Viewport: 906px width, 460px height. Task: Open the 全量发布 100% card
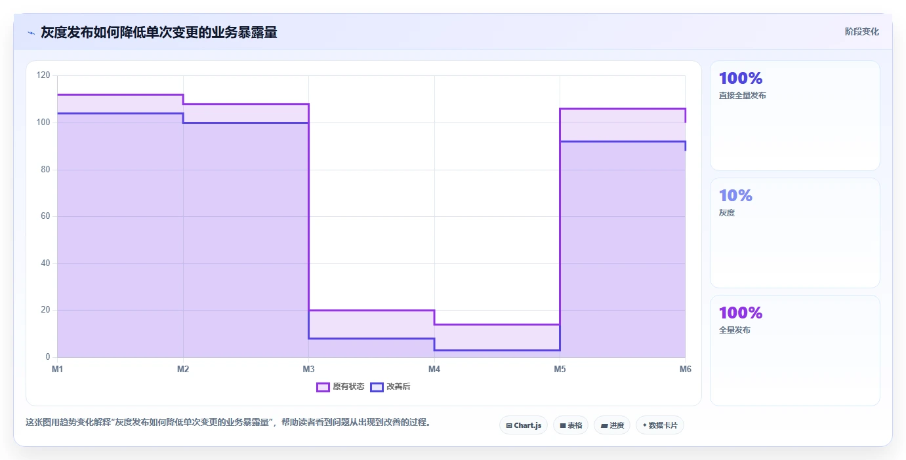[794, 350]
